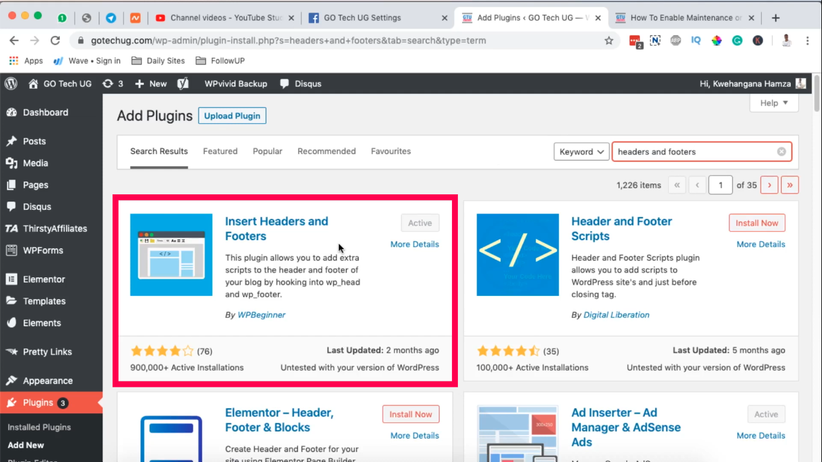Reload the current page
The image size is (822, 462).
tap(55, 40)
